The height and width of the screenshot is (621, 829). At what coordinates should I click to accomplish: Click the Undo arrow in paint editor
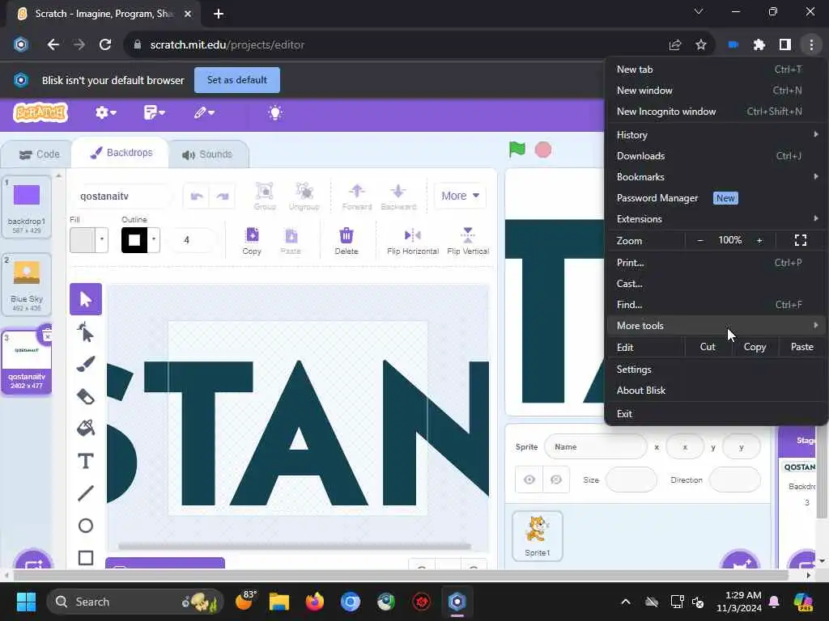[197, 196]
